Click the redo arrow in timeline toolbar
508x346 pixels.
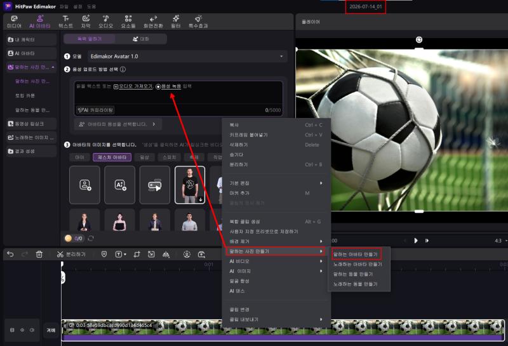[25, 255]
